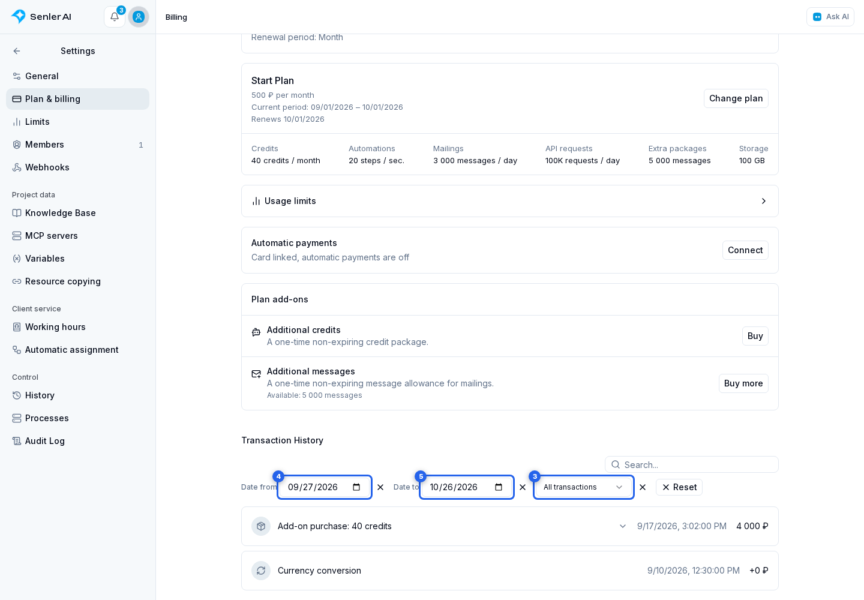Open History page
864x600 pixels.
pyautogui.click(x=77, y=395)
